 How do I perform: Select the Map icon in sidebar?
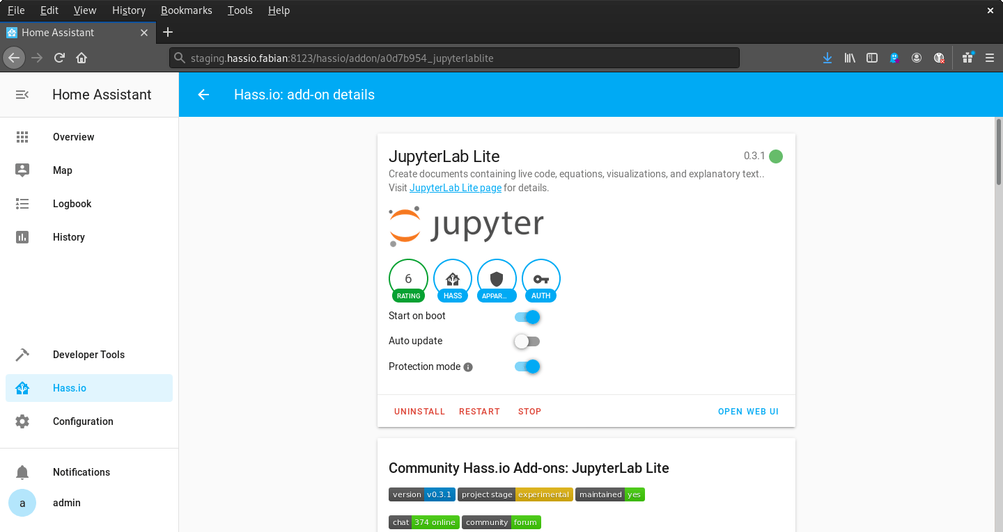(x=22, y=170)
